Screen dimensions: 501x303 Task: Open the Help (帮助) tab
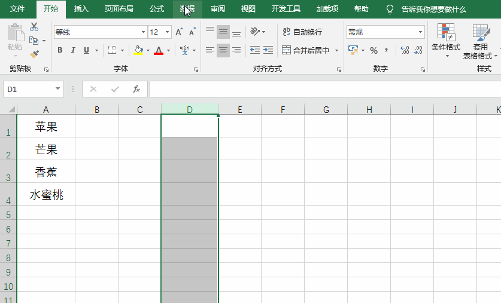362,8
